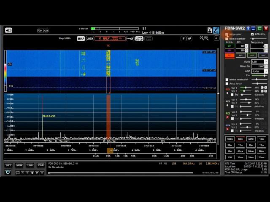Enable the RX3 squelch checkbox
Screen dimensions: 270x202
tap(232, 119)
